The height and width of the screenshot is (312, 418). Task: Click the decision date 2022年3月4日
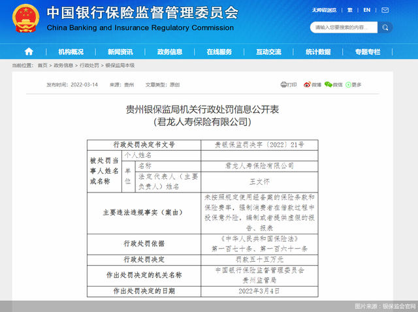pyautogui.click(x=259, y=291)
